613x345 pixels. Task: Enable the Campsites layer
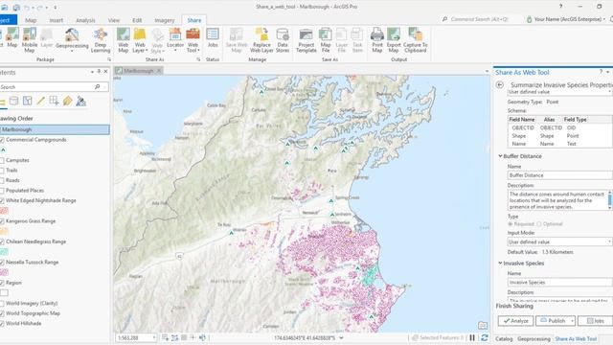2,160
